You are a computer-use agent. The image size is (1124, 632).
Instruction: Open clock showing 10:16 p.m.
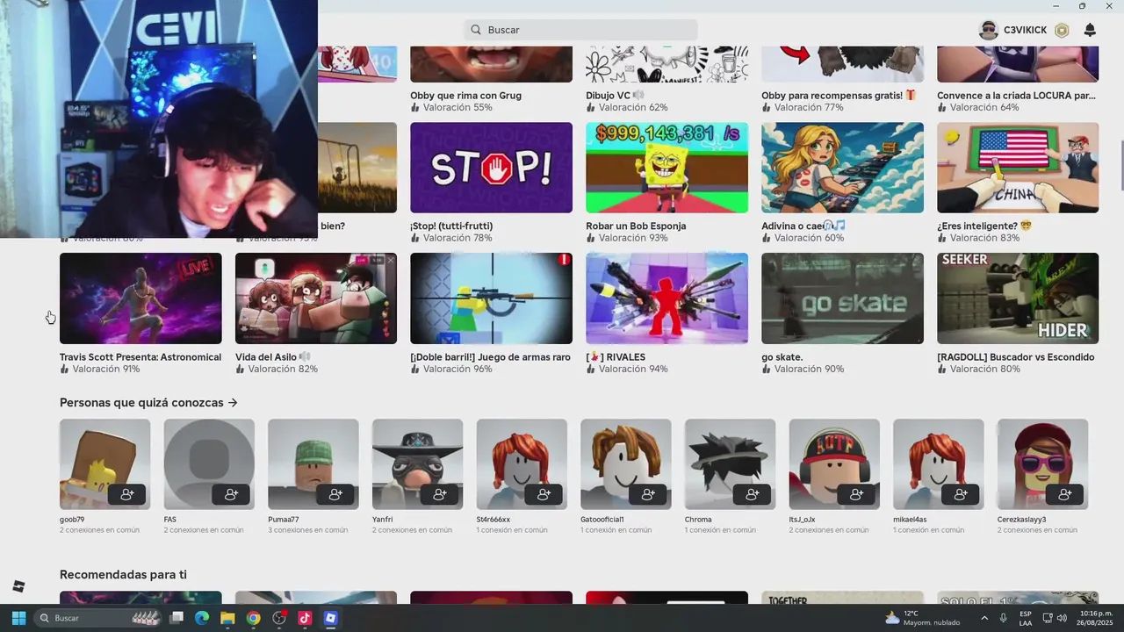tap(1096, 618)
